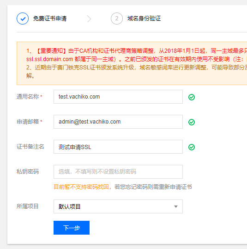Viewport: 247px width, 249px height.
Task: Click the green check beside 证书备注名 field
Action: (192, 147)
